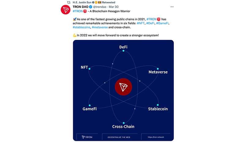
Task: Open the #GameFi hashtag link
Action: click(162, 23)
